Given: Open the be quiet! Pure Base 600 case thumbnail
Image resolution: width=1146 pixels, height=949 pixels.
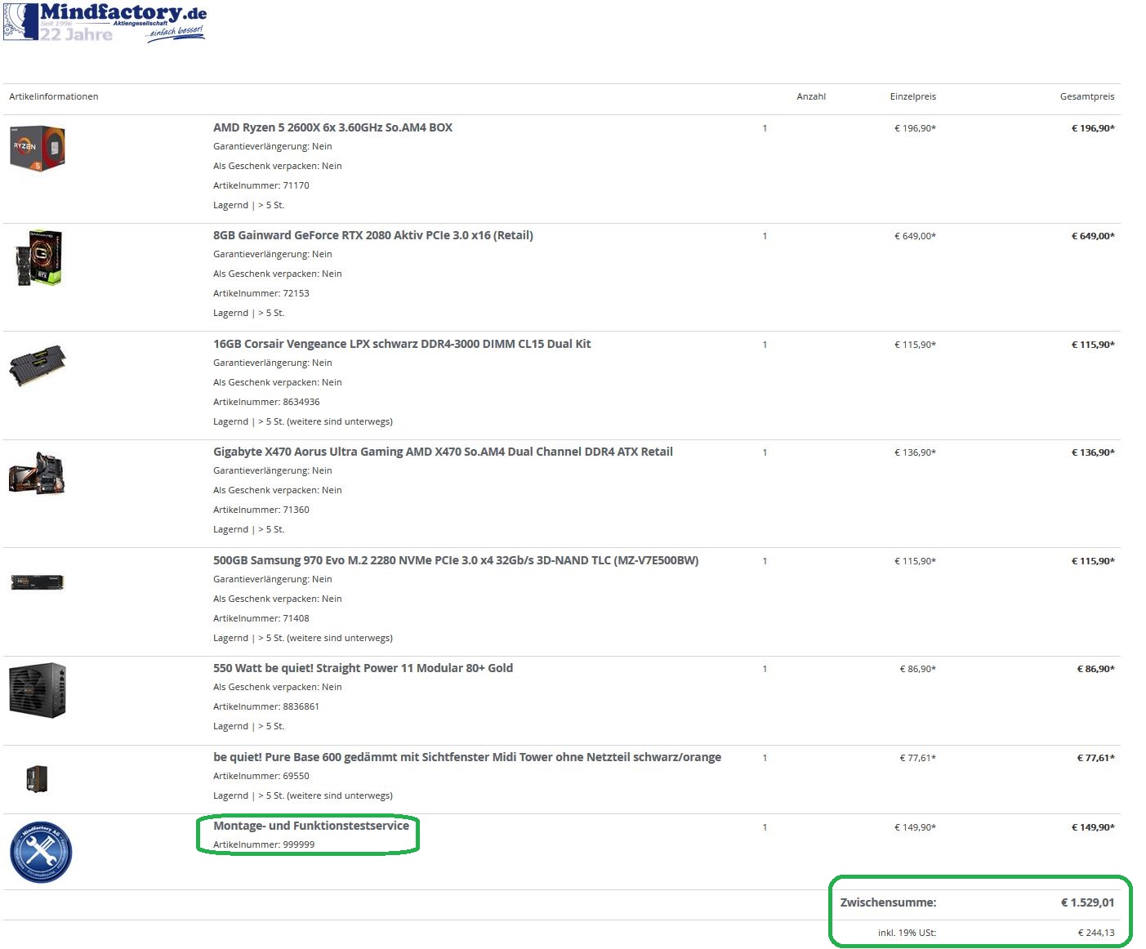Looking at the screenshot, I should click(x=37, y=778).
